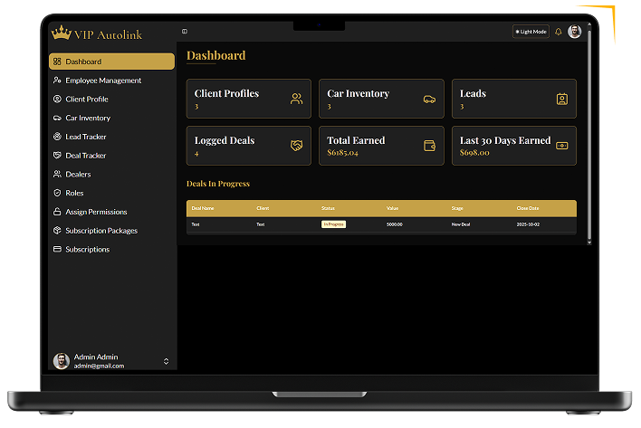Click the VIP Autolink crown logo
Image resolution: width=641 pixels, height=428 pixels.
tap(62, 33)
